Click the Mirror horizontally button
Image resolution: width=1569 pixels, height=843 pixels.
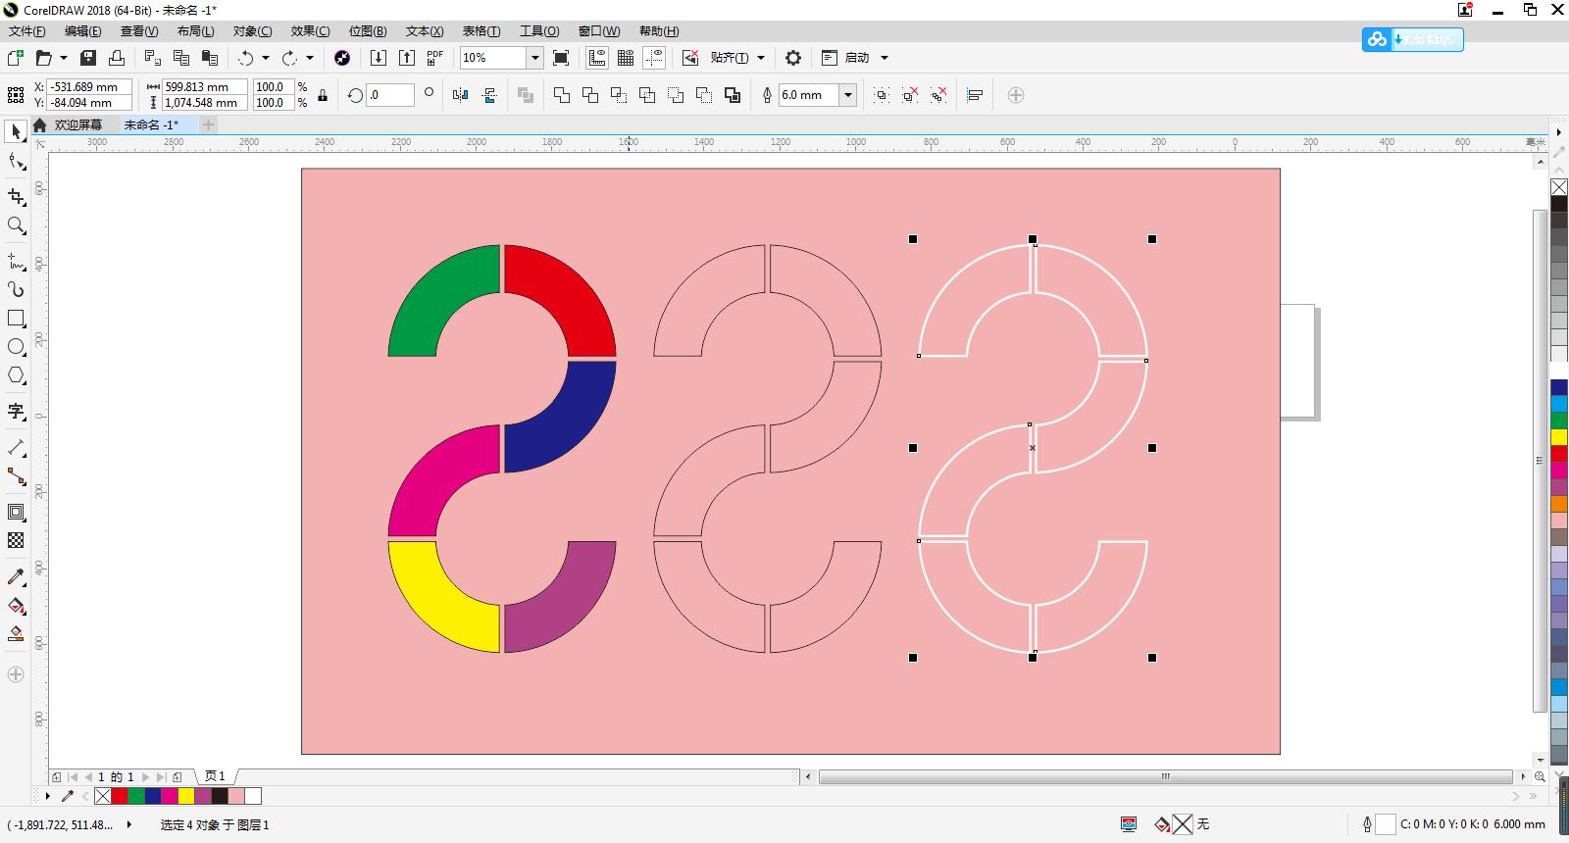point(460,95)
